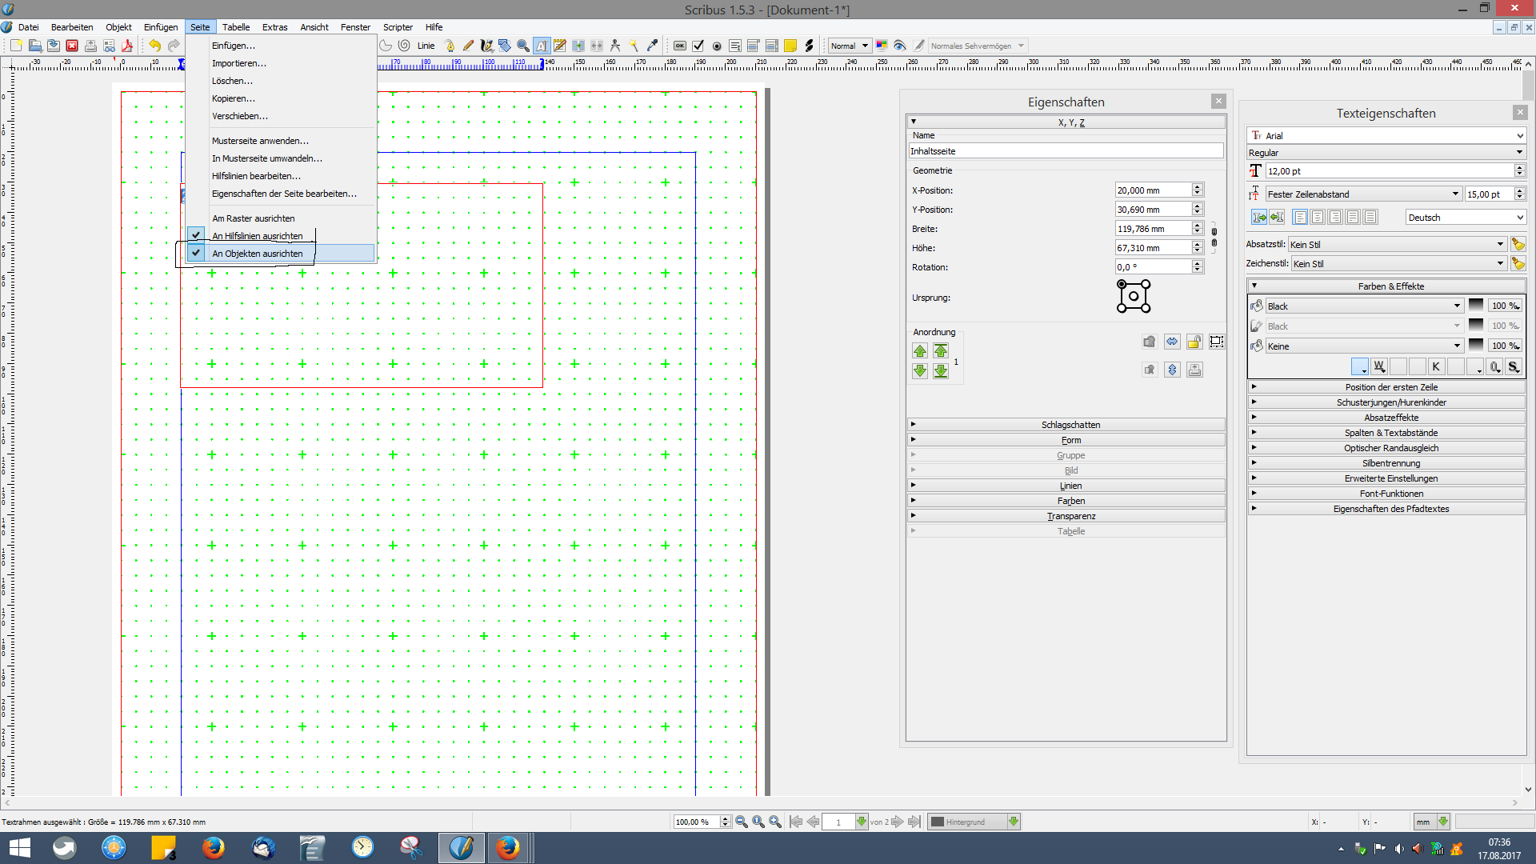
Task: Uncheck An Hilfslinien ausrichten
Action: pos(257,236)
